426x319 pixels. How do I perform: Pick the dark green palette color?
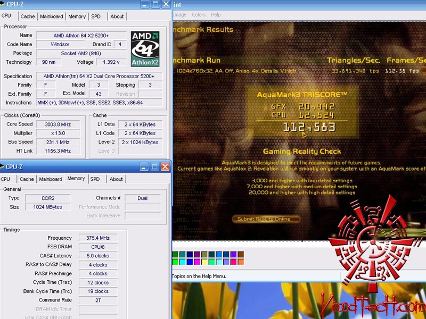pos(175,255)
